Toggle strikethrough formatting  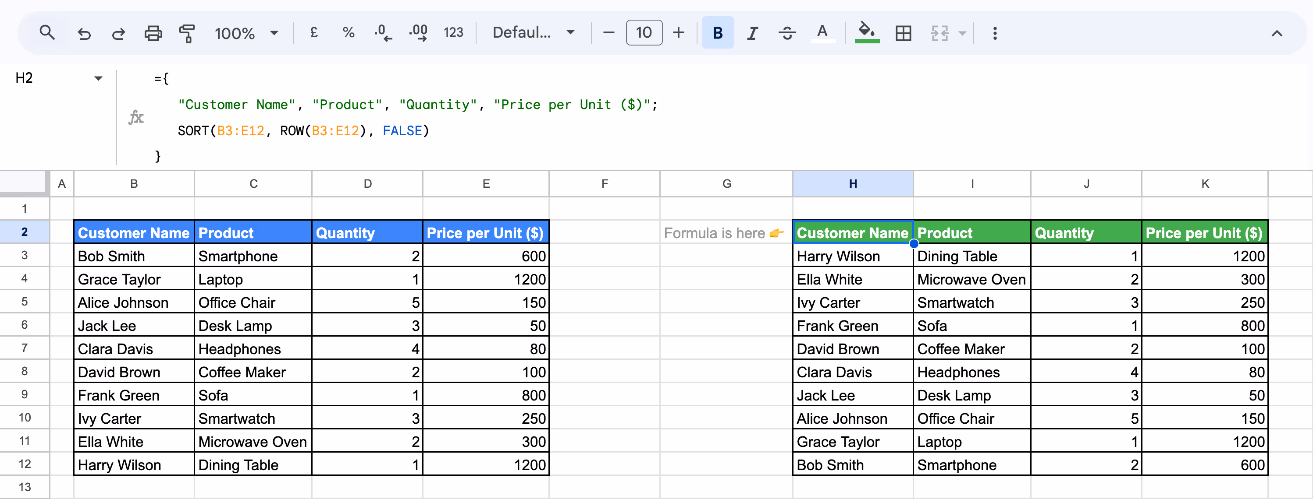tap(787, 32)
